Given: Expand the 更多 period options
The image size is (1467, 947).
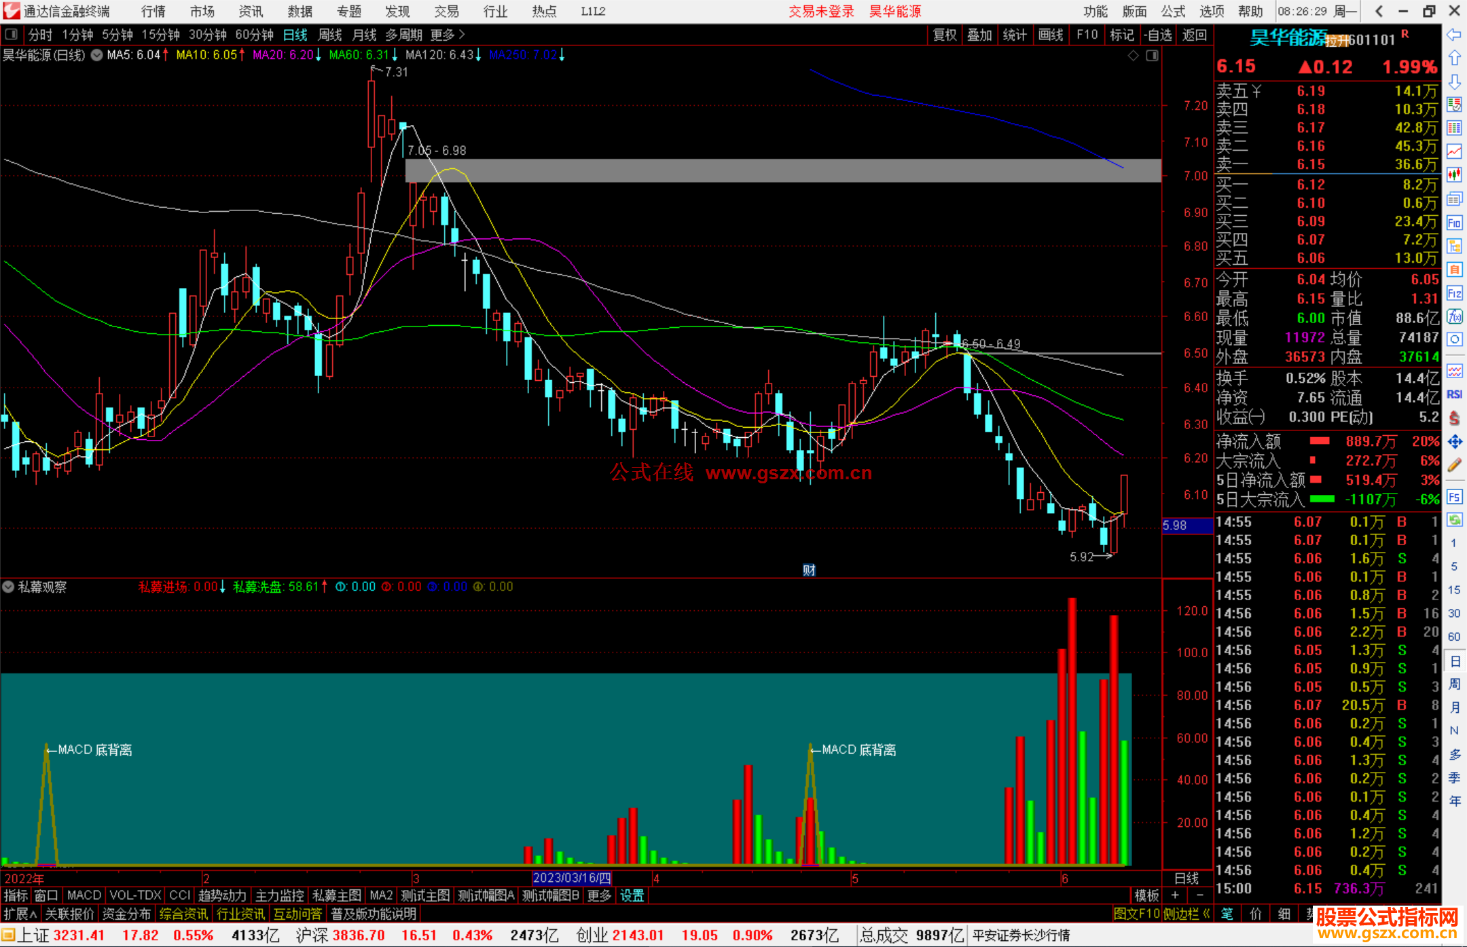Looking at the screenshot, I should coord(448,34).
